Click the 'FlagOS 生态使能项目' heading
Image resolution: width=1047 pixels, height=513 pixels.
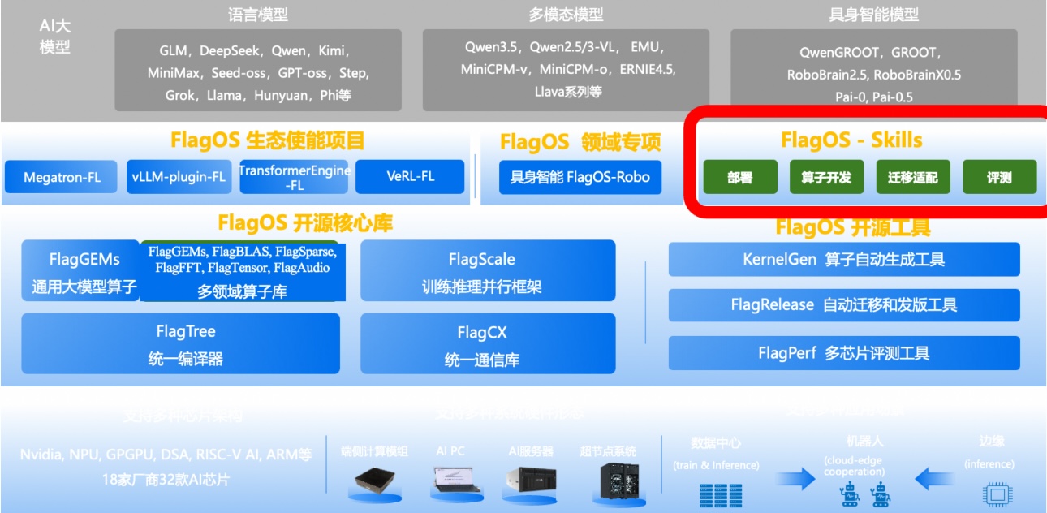click(268, 140)
